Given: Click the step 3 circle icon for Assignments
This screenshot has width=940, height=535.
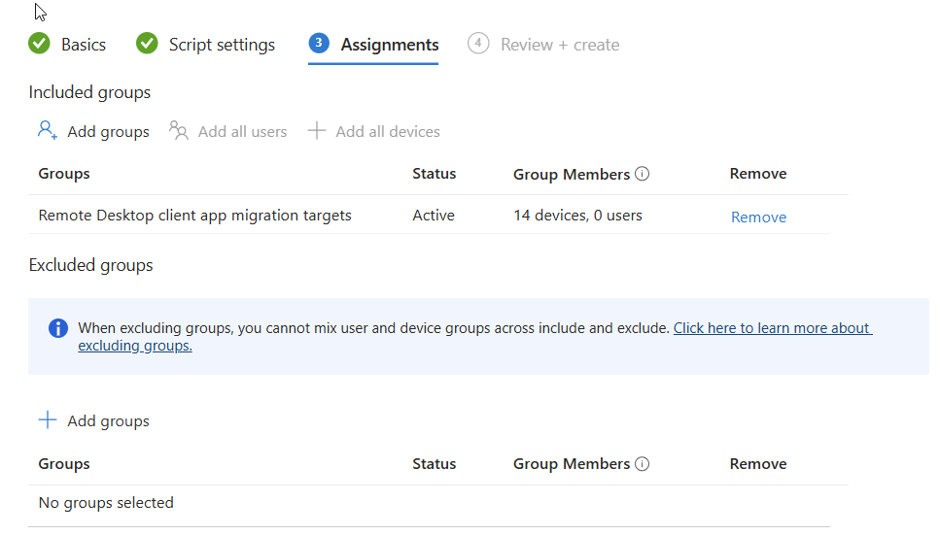Looking at the screenshot, I should [319, 44].
